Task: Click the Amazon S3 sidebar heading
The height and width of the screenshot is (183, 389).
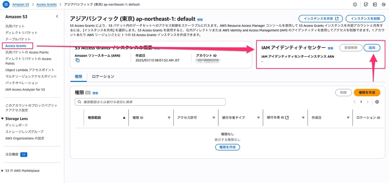Action: point(16,17)
